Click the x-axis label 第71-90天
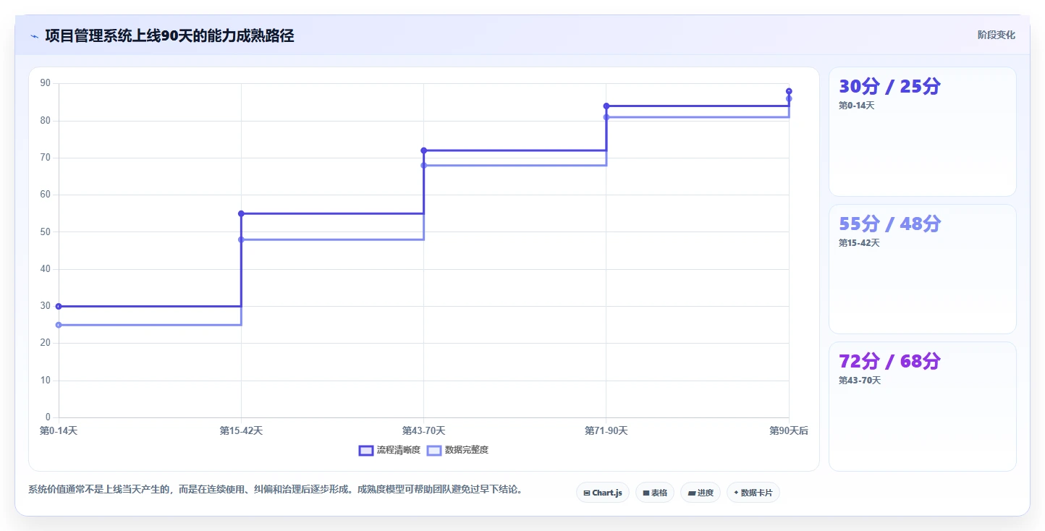The image size is (1045, 531). click(606, 430)
